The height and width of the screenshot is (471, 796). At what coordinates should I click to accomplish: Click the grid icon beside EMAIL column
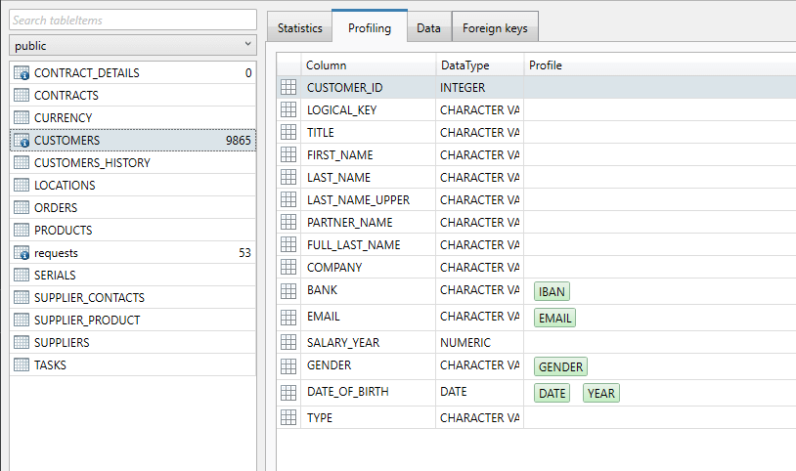point(288,318)
